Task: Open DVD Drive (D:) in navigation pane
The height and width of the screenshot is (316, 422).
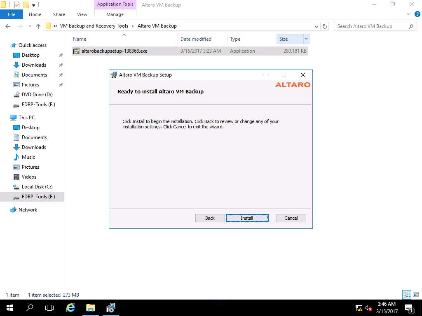Action: pos(37,95)
